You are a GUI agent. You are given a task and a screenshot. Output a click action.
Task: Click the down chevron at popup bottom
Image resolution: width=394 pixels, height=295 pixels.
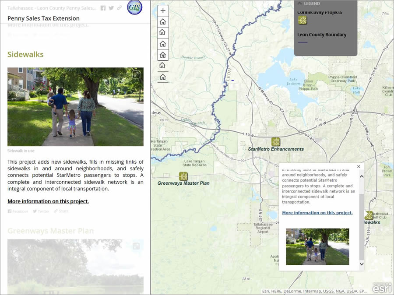click(361, 264)
